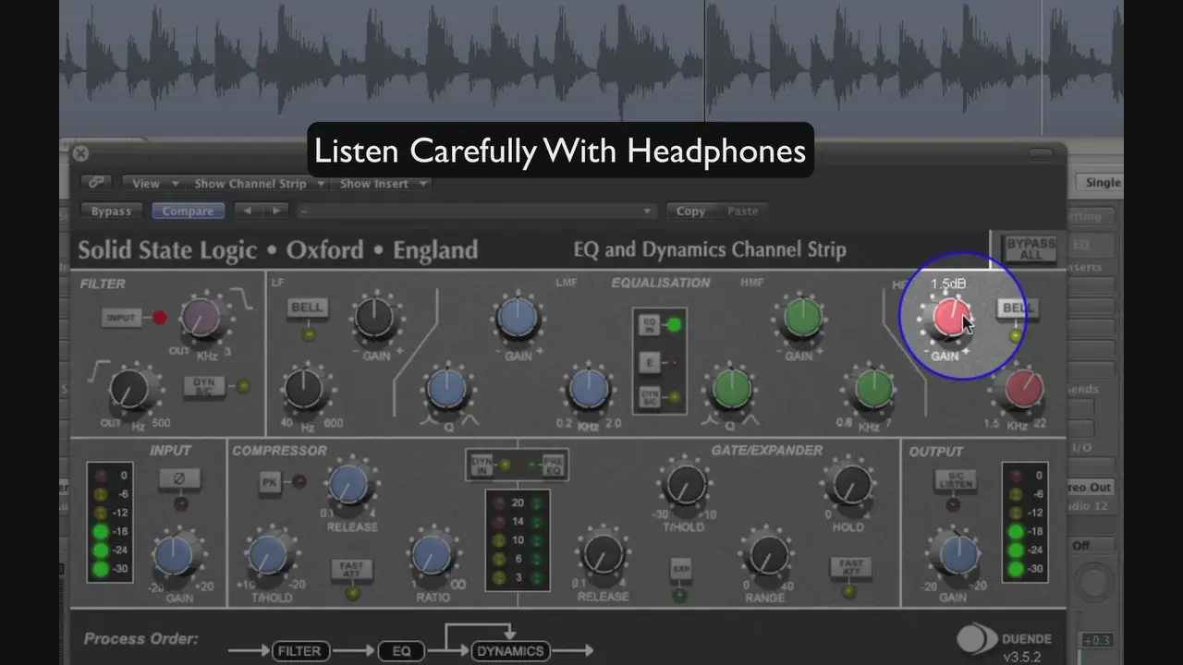Click the LF frequency Hz knob

[304, 389]
